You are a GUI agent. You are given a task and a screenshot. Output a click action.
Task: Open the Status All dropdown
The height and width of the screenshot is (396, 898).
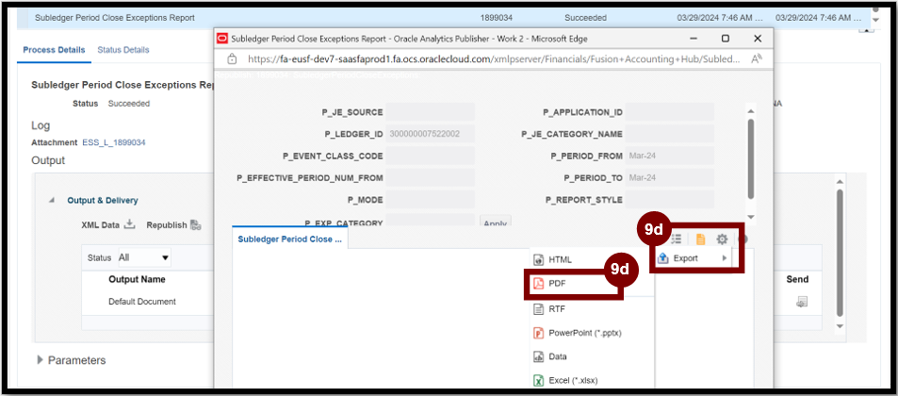click(144, 258)
